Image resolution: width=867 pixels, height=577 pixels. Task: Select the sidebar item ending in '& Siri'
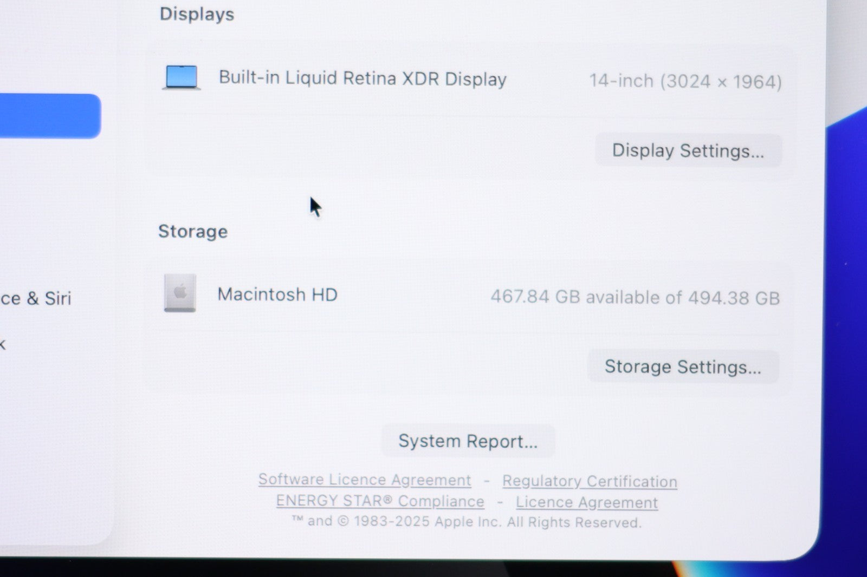36,298
